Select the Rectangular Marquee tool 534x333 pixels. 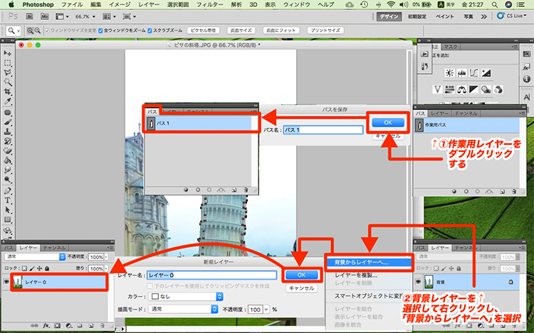8,63
